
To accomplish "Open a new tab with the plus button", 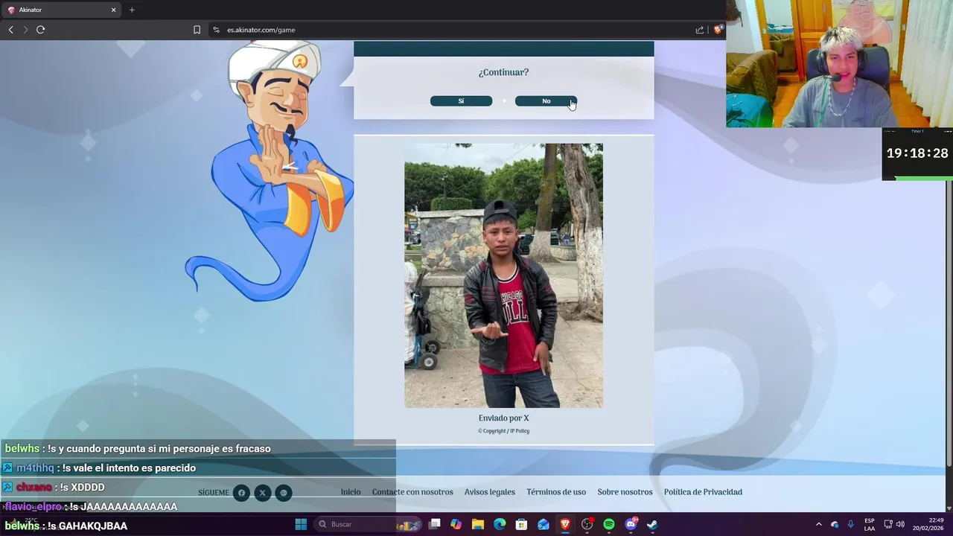I will [x=132, y=10].
